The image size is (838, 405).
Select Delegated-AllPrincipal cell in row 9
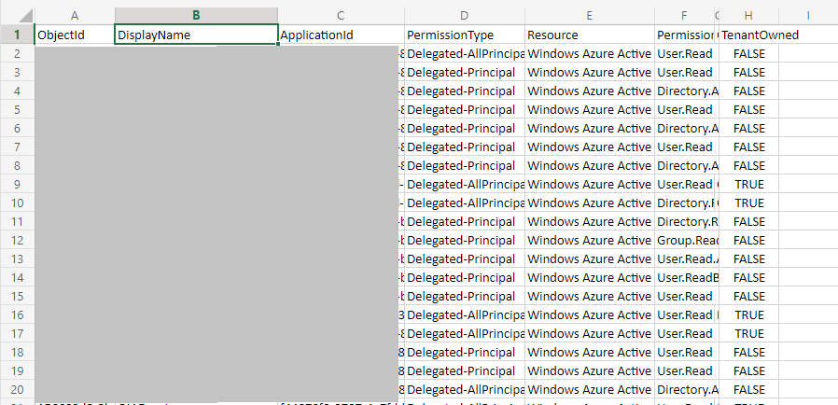point(465,185)
